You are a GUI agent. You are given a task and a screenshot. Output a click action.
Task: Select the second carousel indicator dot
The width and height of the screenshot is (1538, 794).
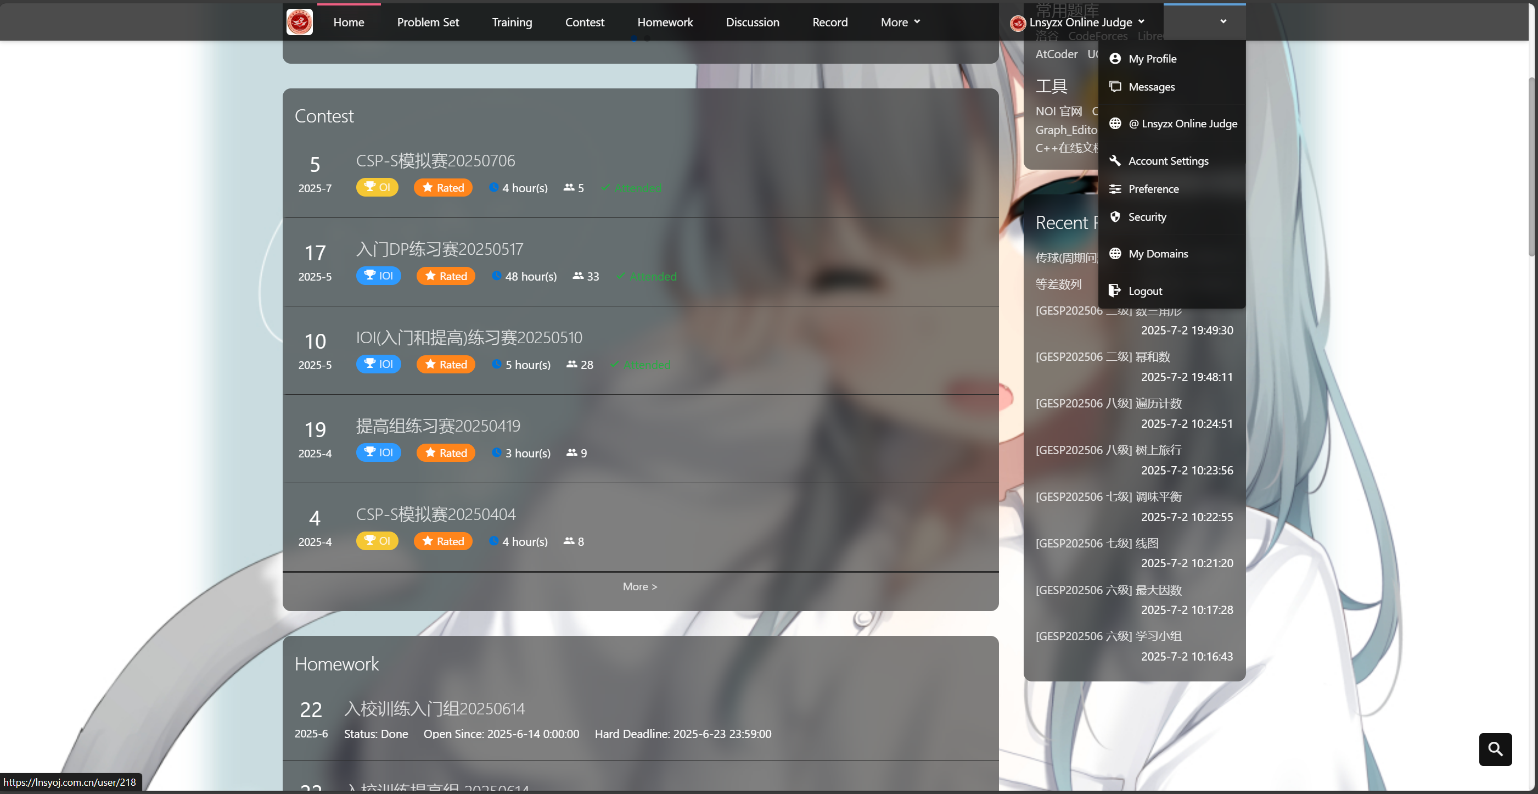(x=647, y=39)
